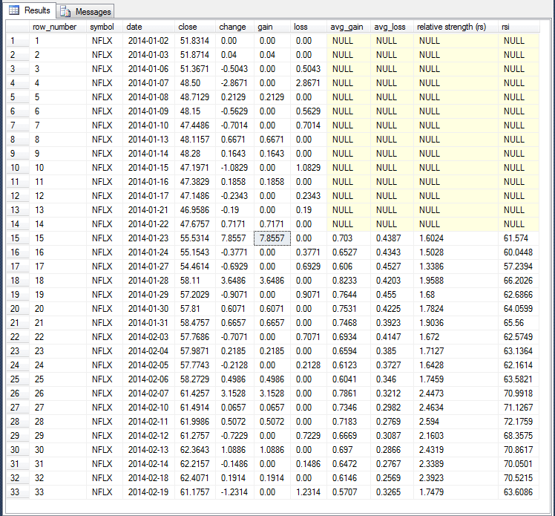555x516 pixels.
Task: Click close value 55.1543
Action: pos(195,252)
